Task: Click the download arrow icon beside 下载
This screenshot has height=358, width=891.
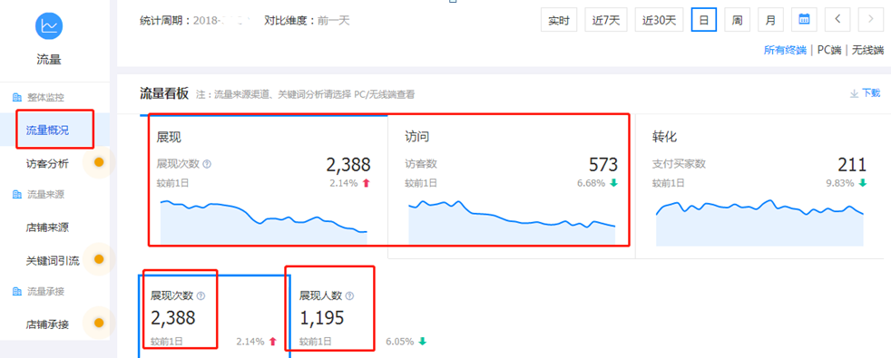Action: click(x=854, y=93)
